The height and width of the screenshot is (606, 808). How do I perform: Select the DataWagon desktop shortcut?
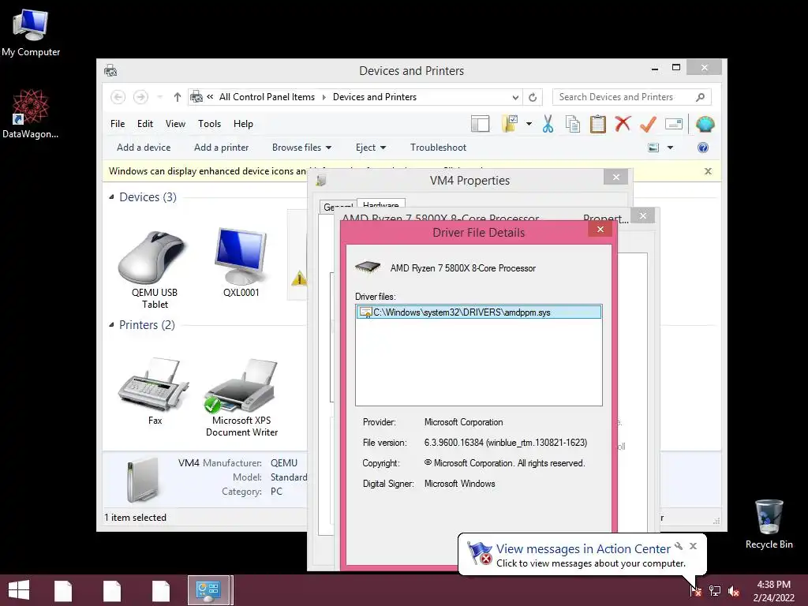[31, 114]
